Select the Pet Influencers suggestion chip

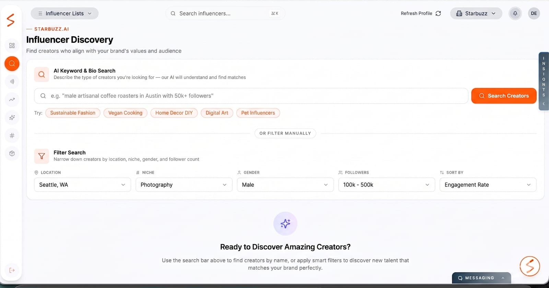click(258, 113)
